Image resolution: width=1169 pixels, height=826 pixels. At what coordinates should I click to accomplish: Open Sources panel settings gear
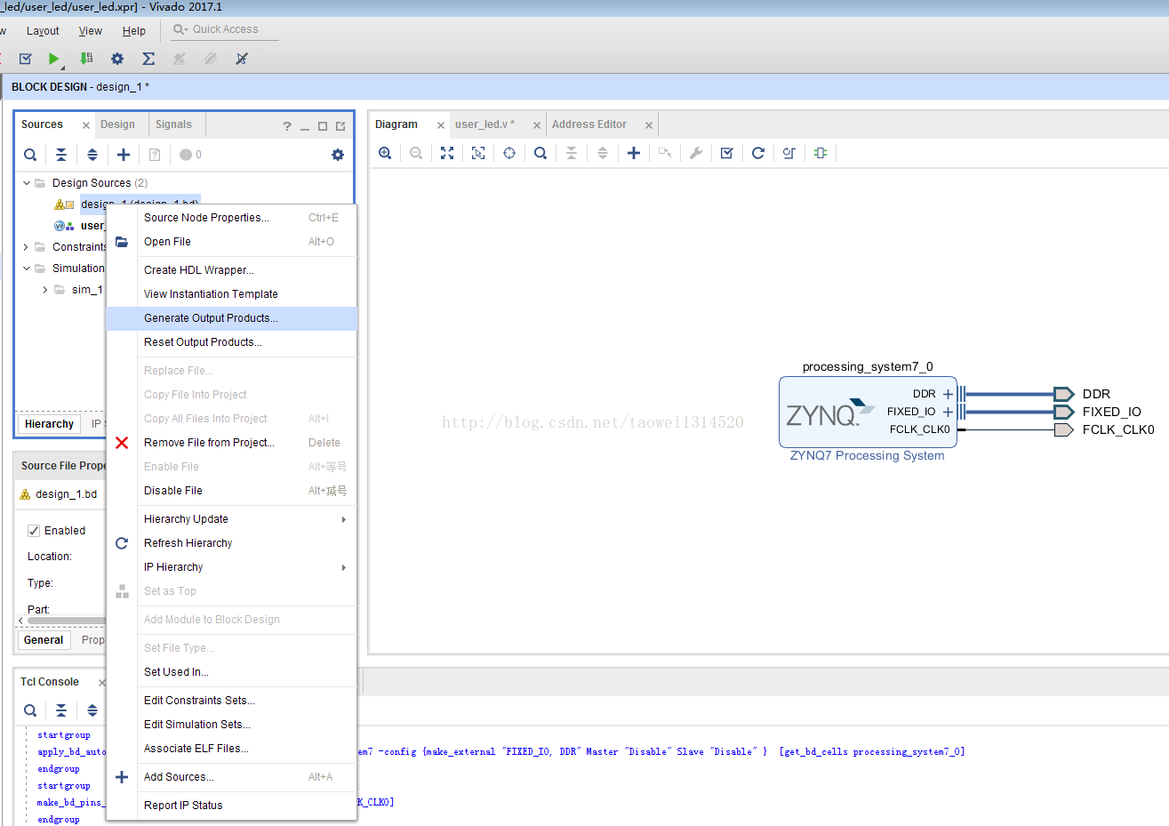[338, 155]
